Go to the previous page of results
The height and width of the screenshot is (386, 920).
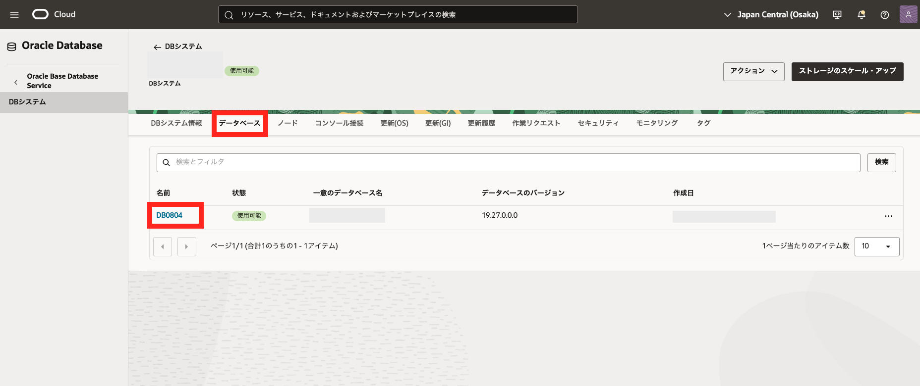pyautogui.click(x=163, y=246)
